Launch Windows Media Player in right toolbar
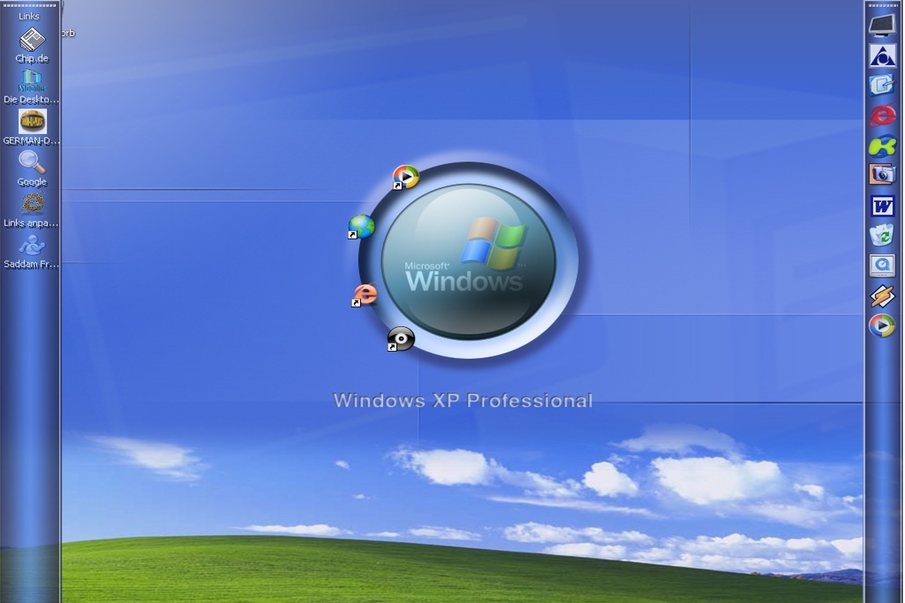The width and height of the screenshot is (905, 603). 882,326
